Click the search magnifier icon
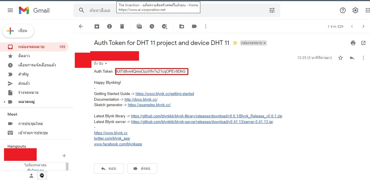Screen dimensions: 370x180 [82, 10]
